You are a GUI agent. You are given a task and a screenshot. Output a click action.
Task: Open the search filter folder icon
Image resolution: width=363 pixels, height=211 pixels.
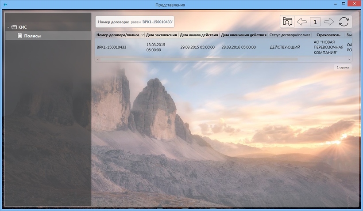288,22
